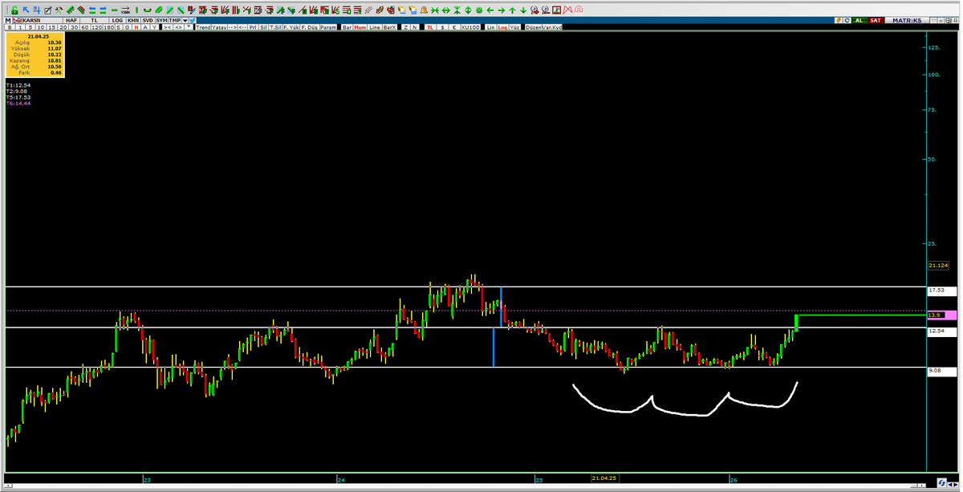Click the red M-shaped pattern icon
963x492 pixels.
coord(567,10)
